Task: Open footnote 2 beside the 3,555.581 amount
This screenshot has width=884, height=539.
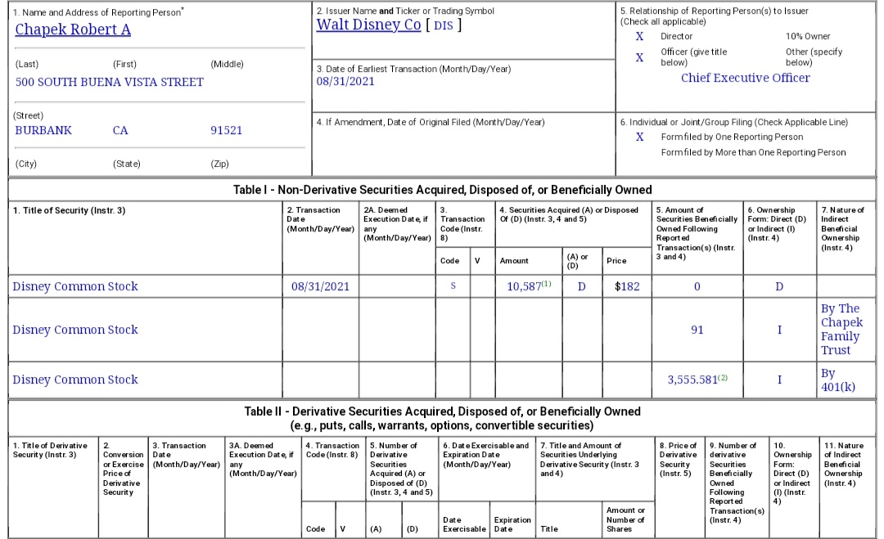Action: (x=723, y=376)
